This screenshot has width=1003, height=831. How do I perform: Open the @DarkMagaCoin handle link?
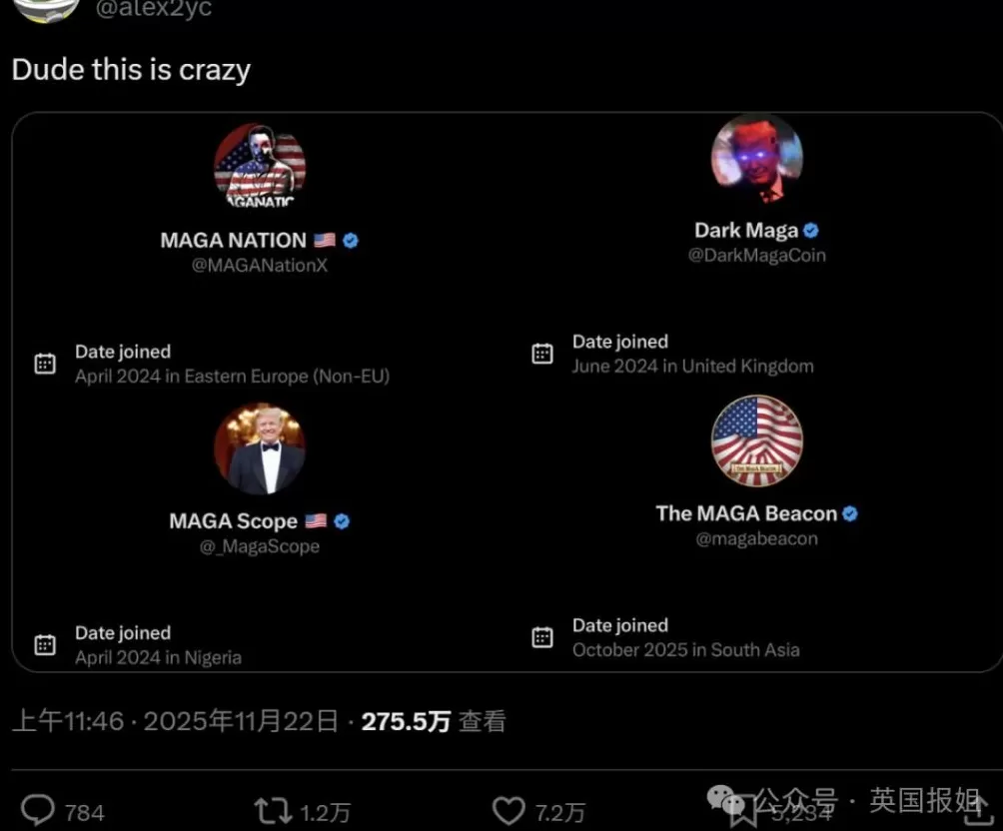click(x=756, y=255)
